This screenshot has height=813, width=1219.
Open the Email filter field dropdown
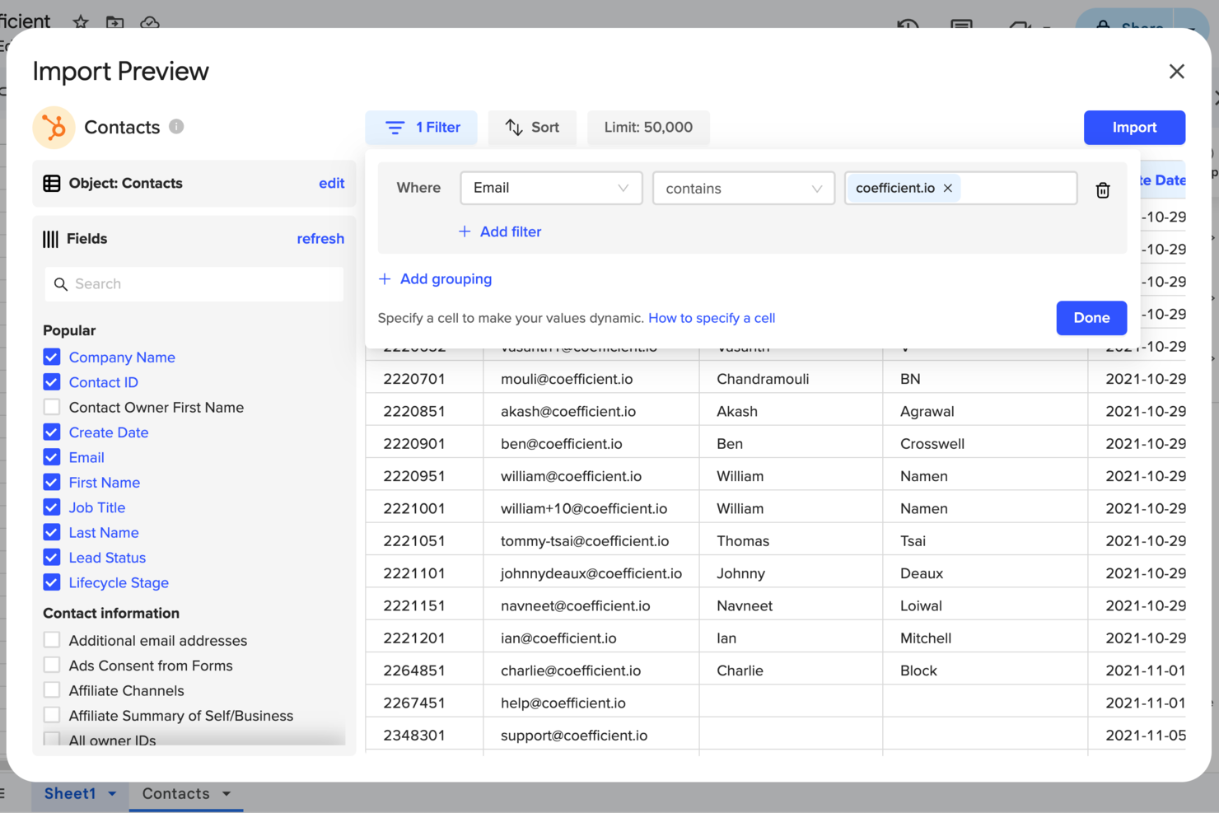click(550, 188)
